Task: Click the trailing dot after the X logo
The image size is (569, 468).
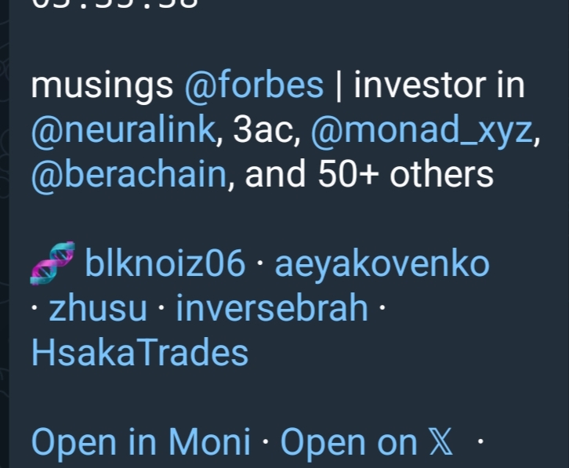Action: tap(480, 444)
